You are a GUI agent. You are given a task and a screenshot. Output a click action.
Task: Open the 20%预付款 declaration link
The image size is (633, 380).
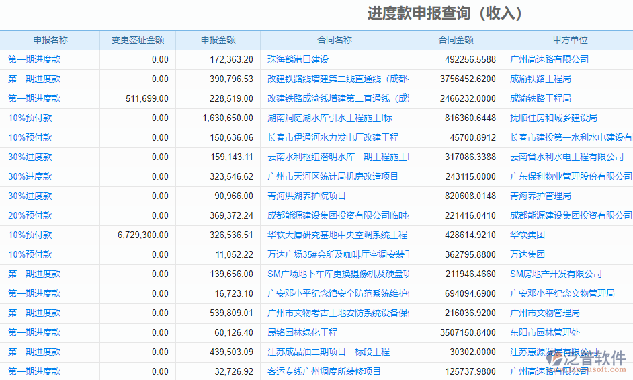pos(30,216)
